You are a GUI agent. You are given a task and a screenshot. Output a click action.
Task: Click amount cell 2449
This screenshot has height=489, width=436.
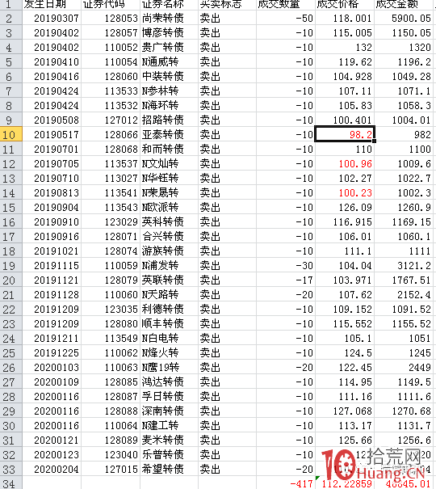tap(405, 368)
